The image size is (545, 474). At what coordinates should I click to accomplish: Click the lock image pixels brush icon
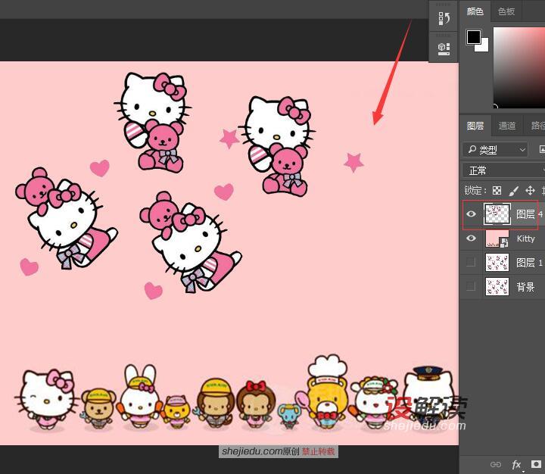(513, 191)
